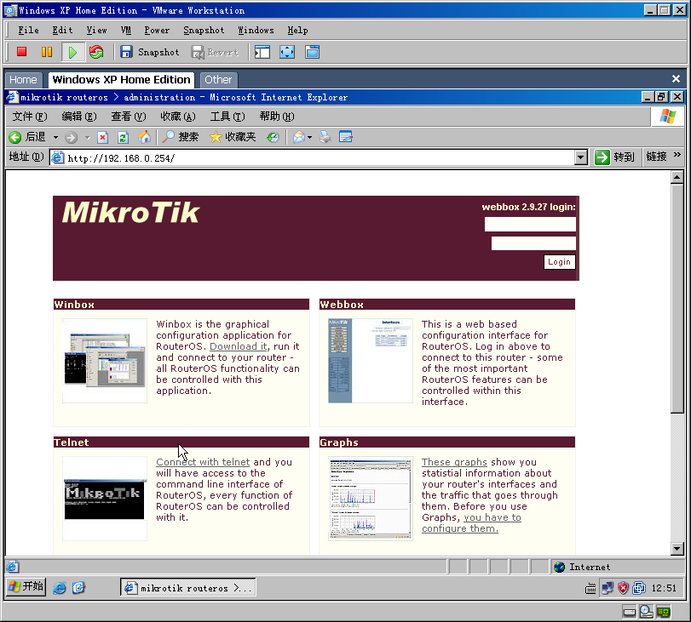This screenshot has width=691, height=622.
Task: Open VMware Power menu
Action: click(157, 30)
